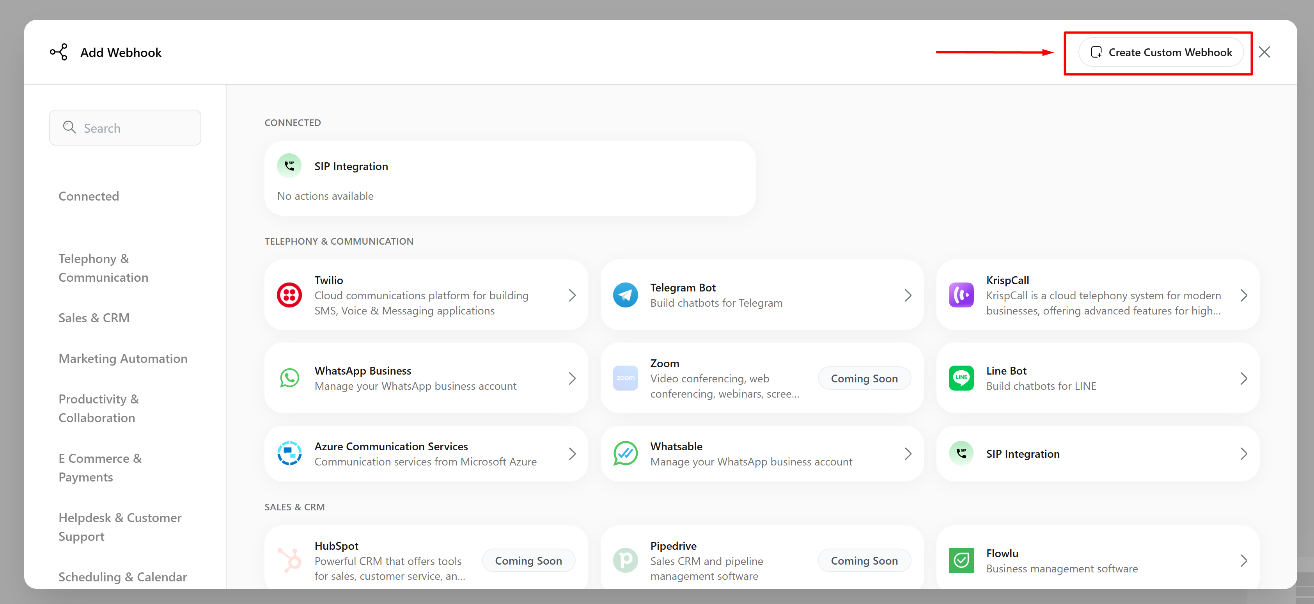Click the Azure Communication Services icon
Image resolution: width=1314 pixels, height=604 pixels.
pos(289,453)
